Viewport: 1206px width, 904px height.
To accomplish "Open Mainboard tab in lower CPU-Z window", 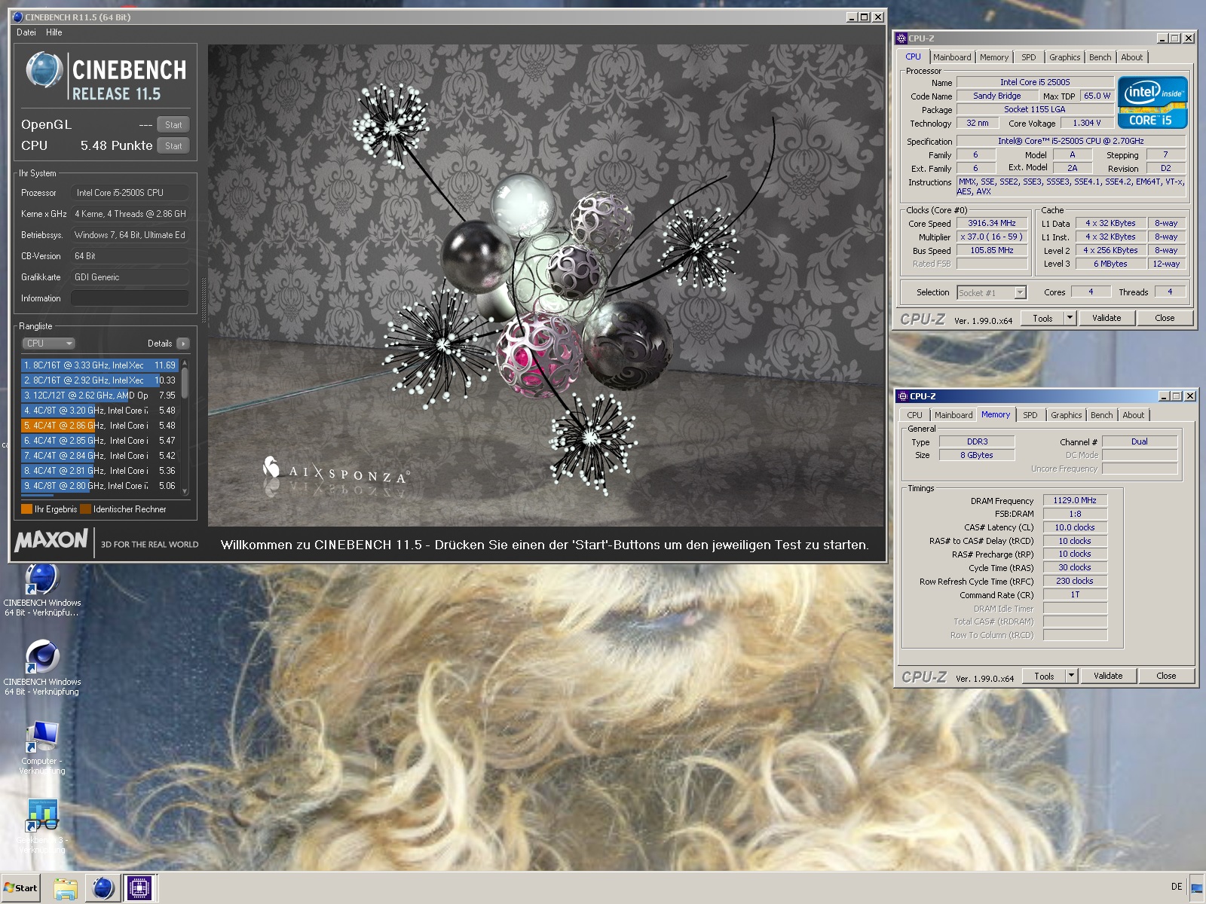I will [953, 415].
